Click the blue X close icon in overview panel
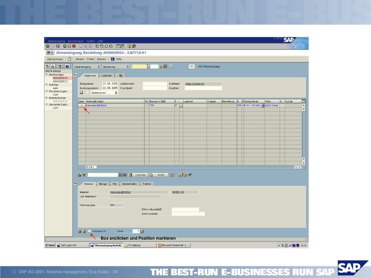This screenshot has height=278, width=371. (67, 67)
